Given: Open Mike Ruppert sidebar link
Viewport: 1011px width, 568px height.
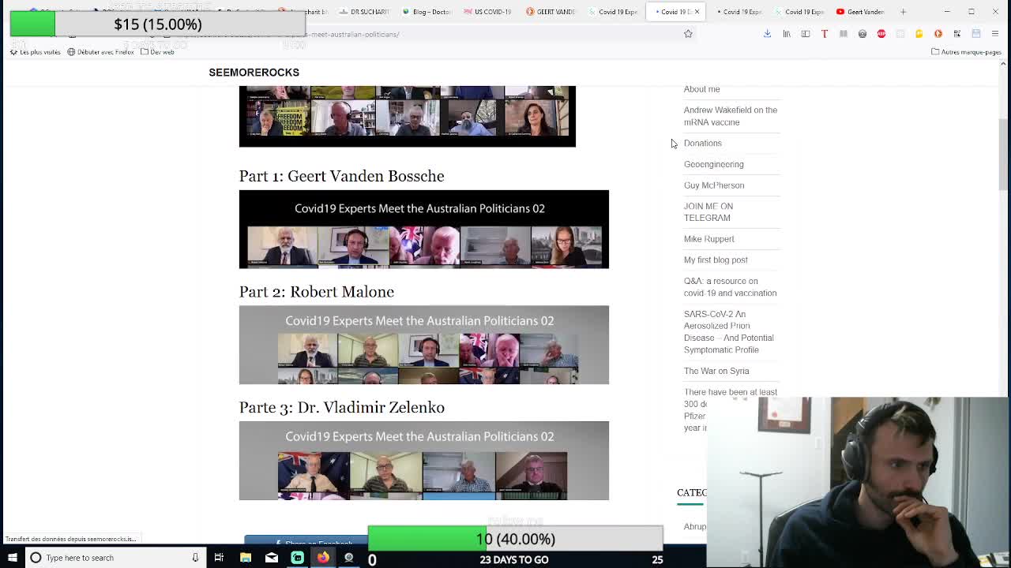Looking at the screenshot, I should coord(708,239).
